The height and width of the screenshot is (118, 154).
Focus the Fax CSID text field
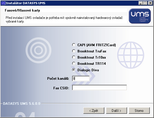click(99, 88)
